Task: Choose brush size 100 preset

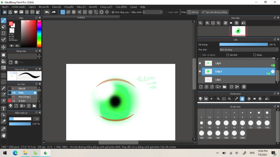Action: (259, 124)
